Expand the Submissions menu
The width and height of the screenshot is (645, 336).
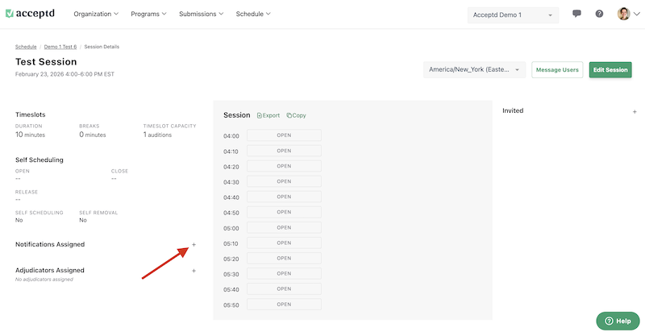tap(201, 14)
